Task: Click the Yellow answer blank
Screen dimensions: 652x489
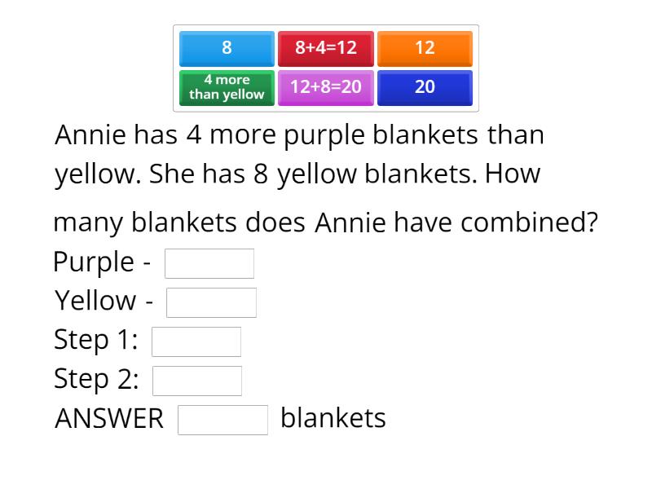Action: click(x=211, y=302)
